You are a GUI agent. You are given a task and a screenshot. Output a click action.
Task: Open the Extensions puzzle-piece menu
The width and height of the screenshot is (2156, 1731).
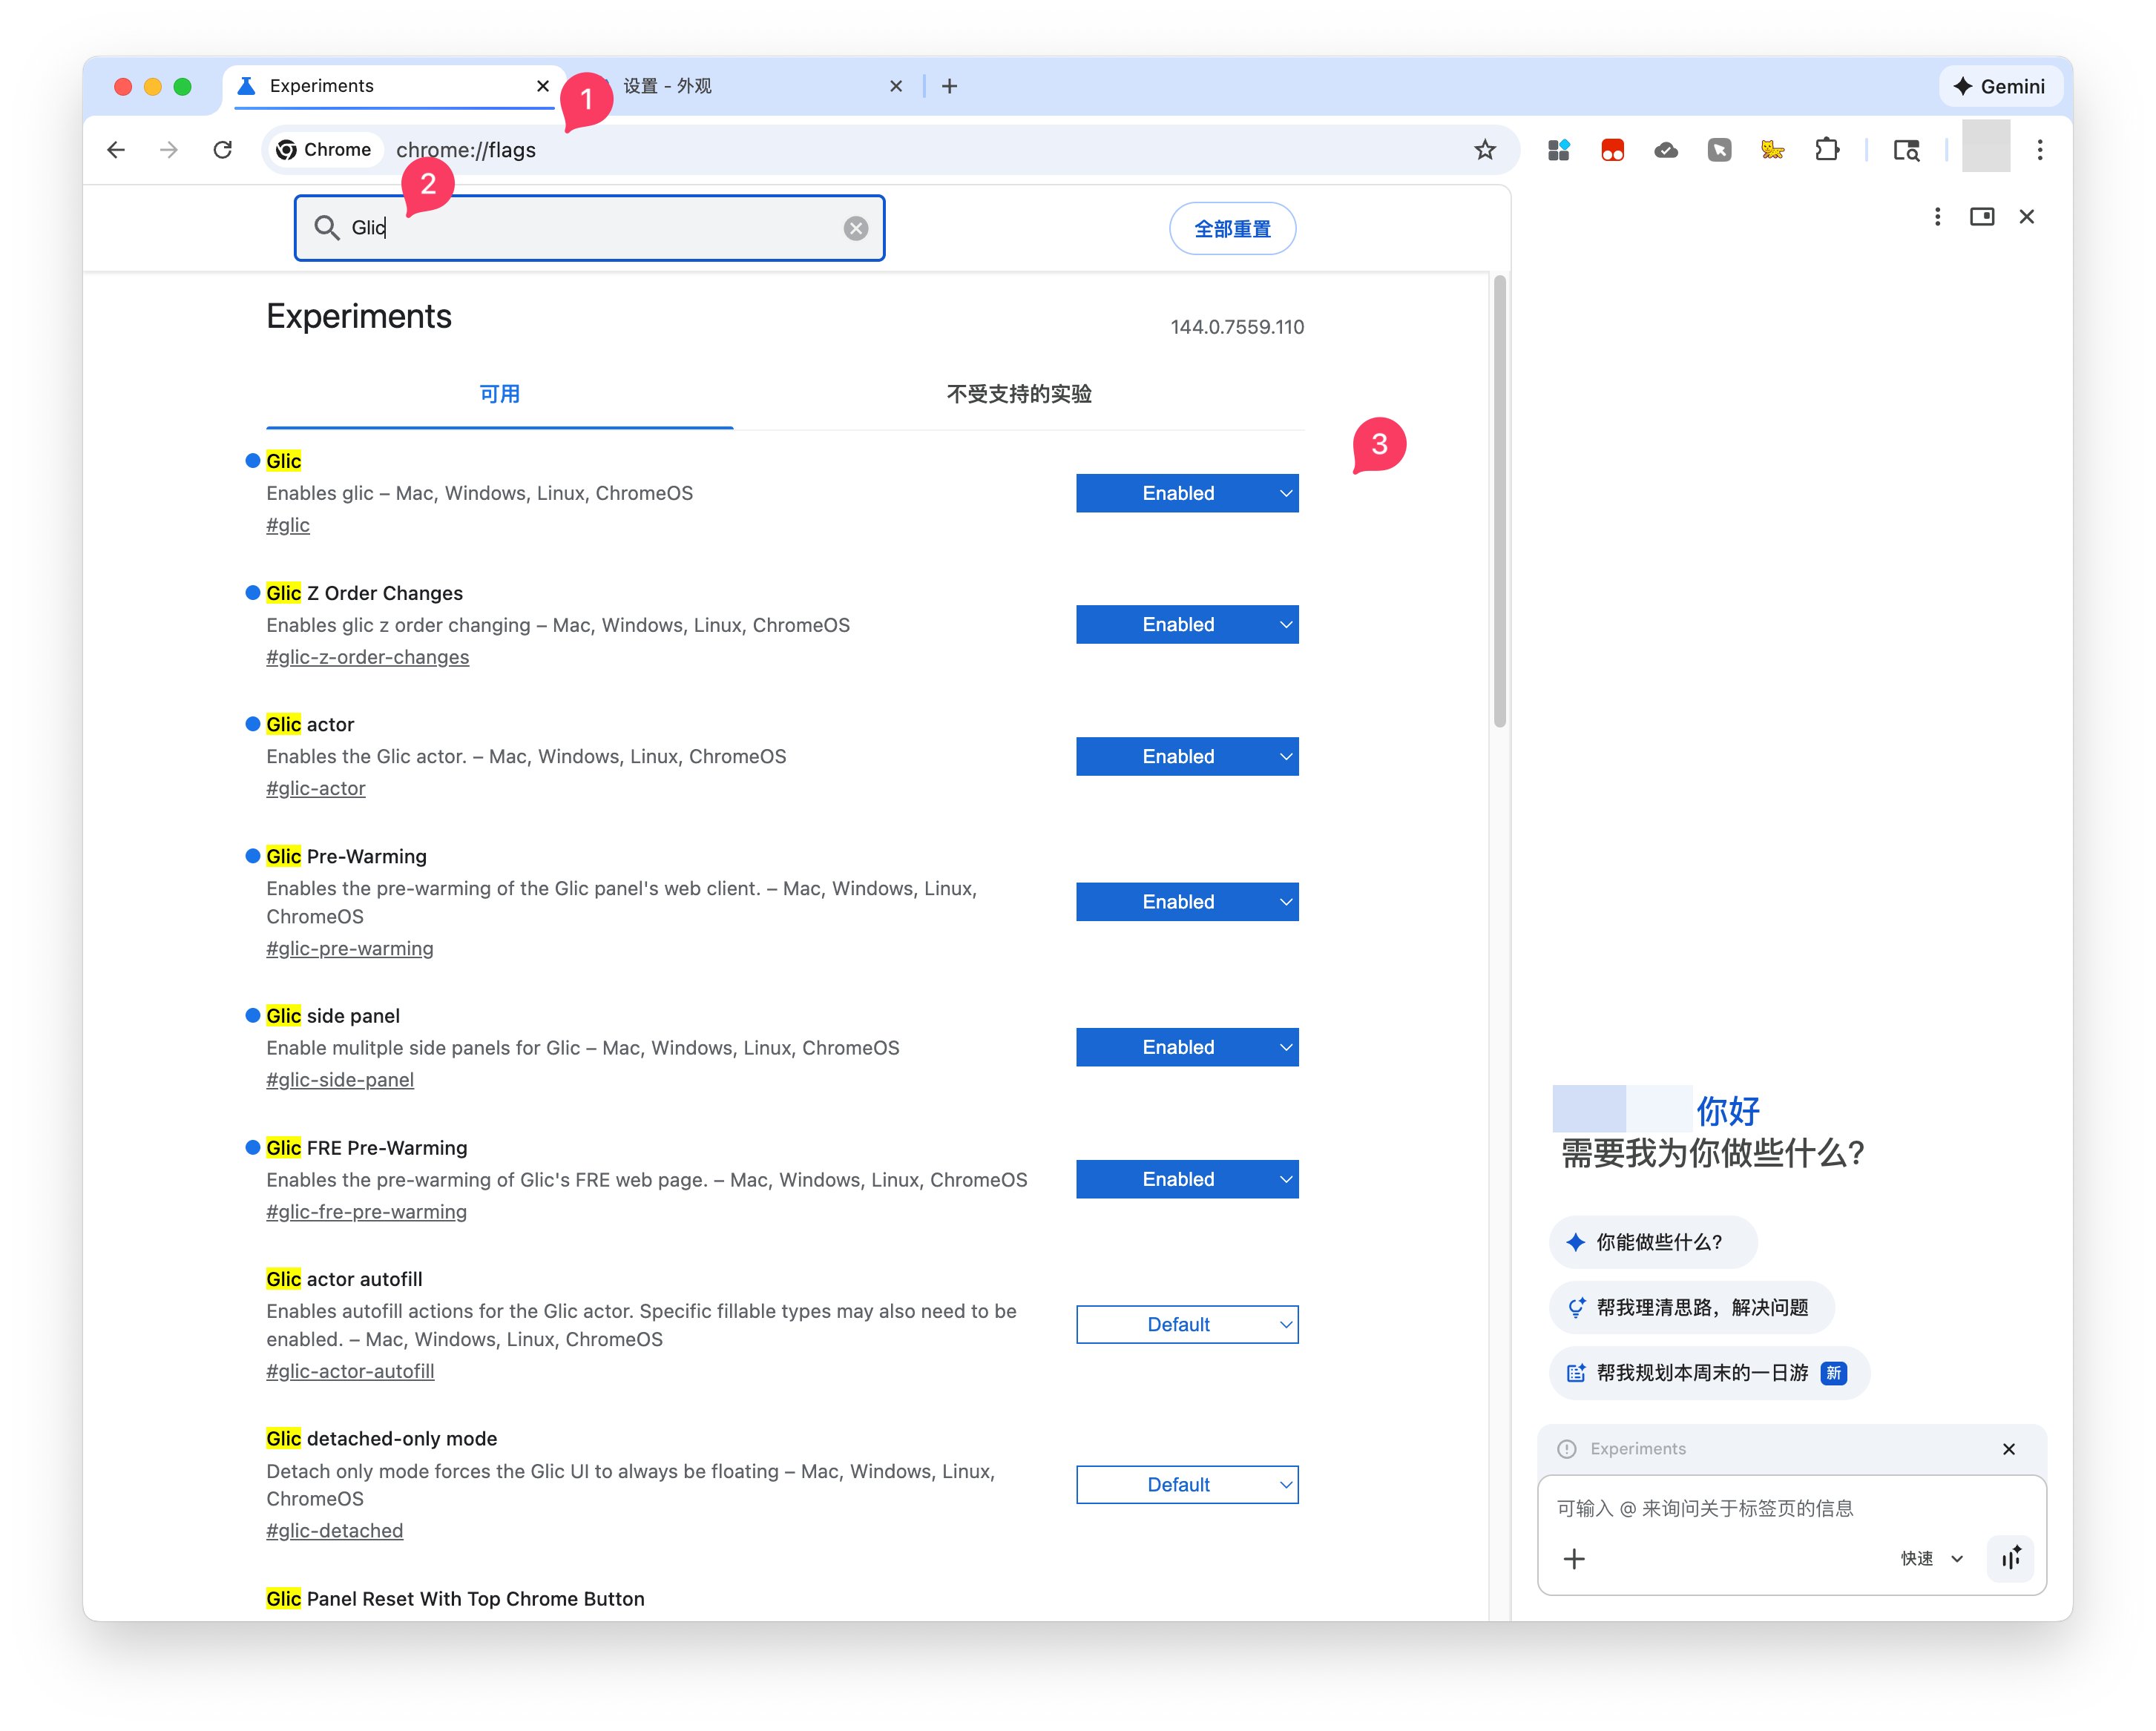tap(1827, 150)
